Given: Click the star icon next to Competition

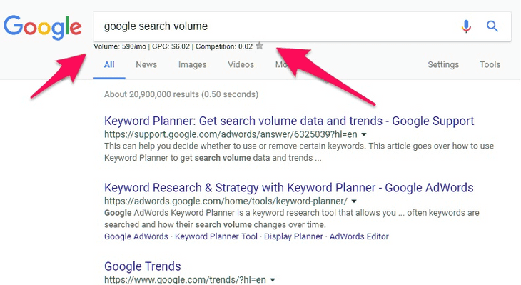Looking at the screenshot, I should tap(260, 46).
